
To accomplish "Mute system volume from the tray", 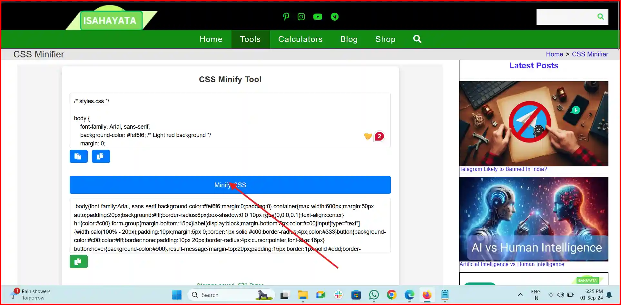I will point(560,295).
